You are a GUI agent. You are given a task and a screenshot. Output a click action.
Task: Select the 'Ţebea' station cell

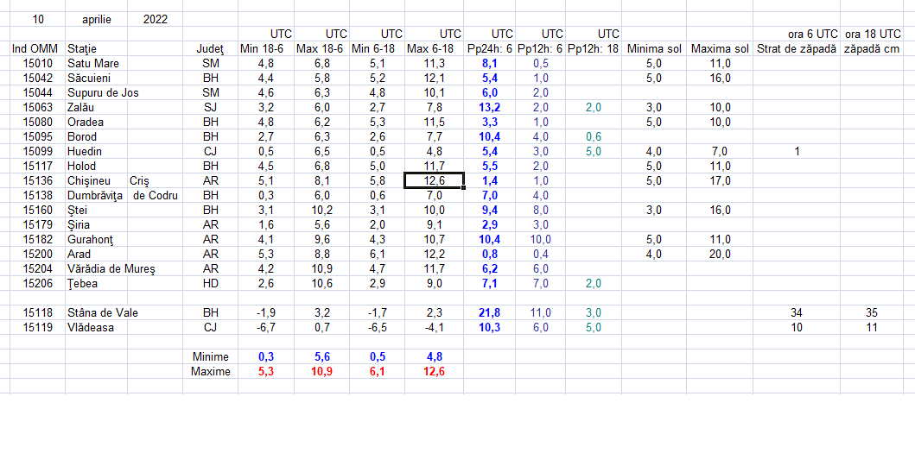[x=97, y=284]
